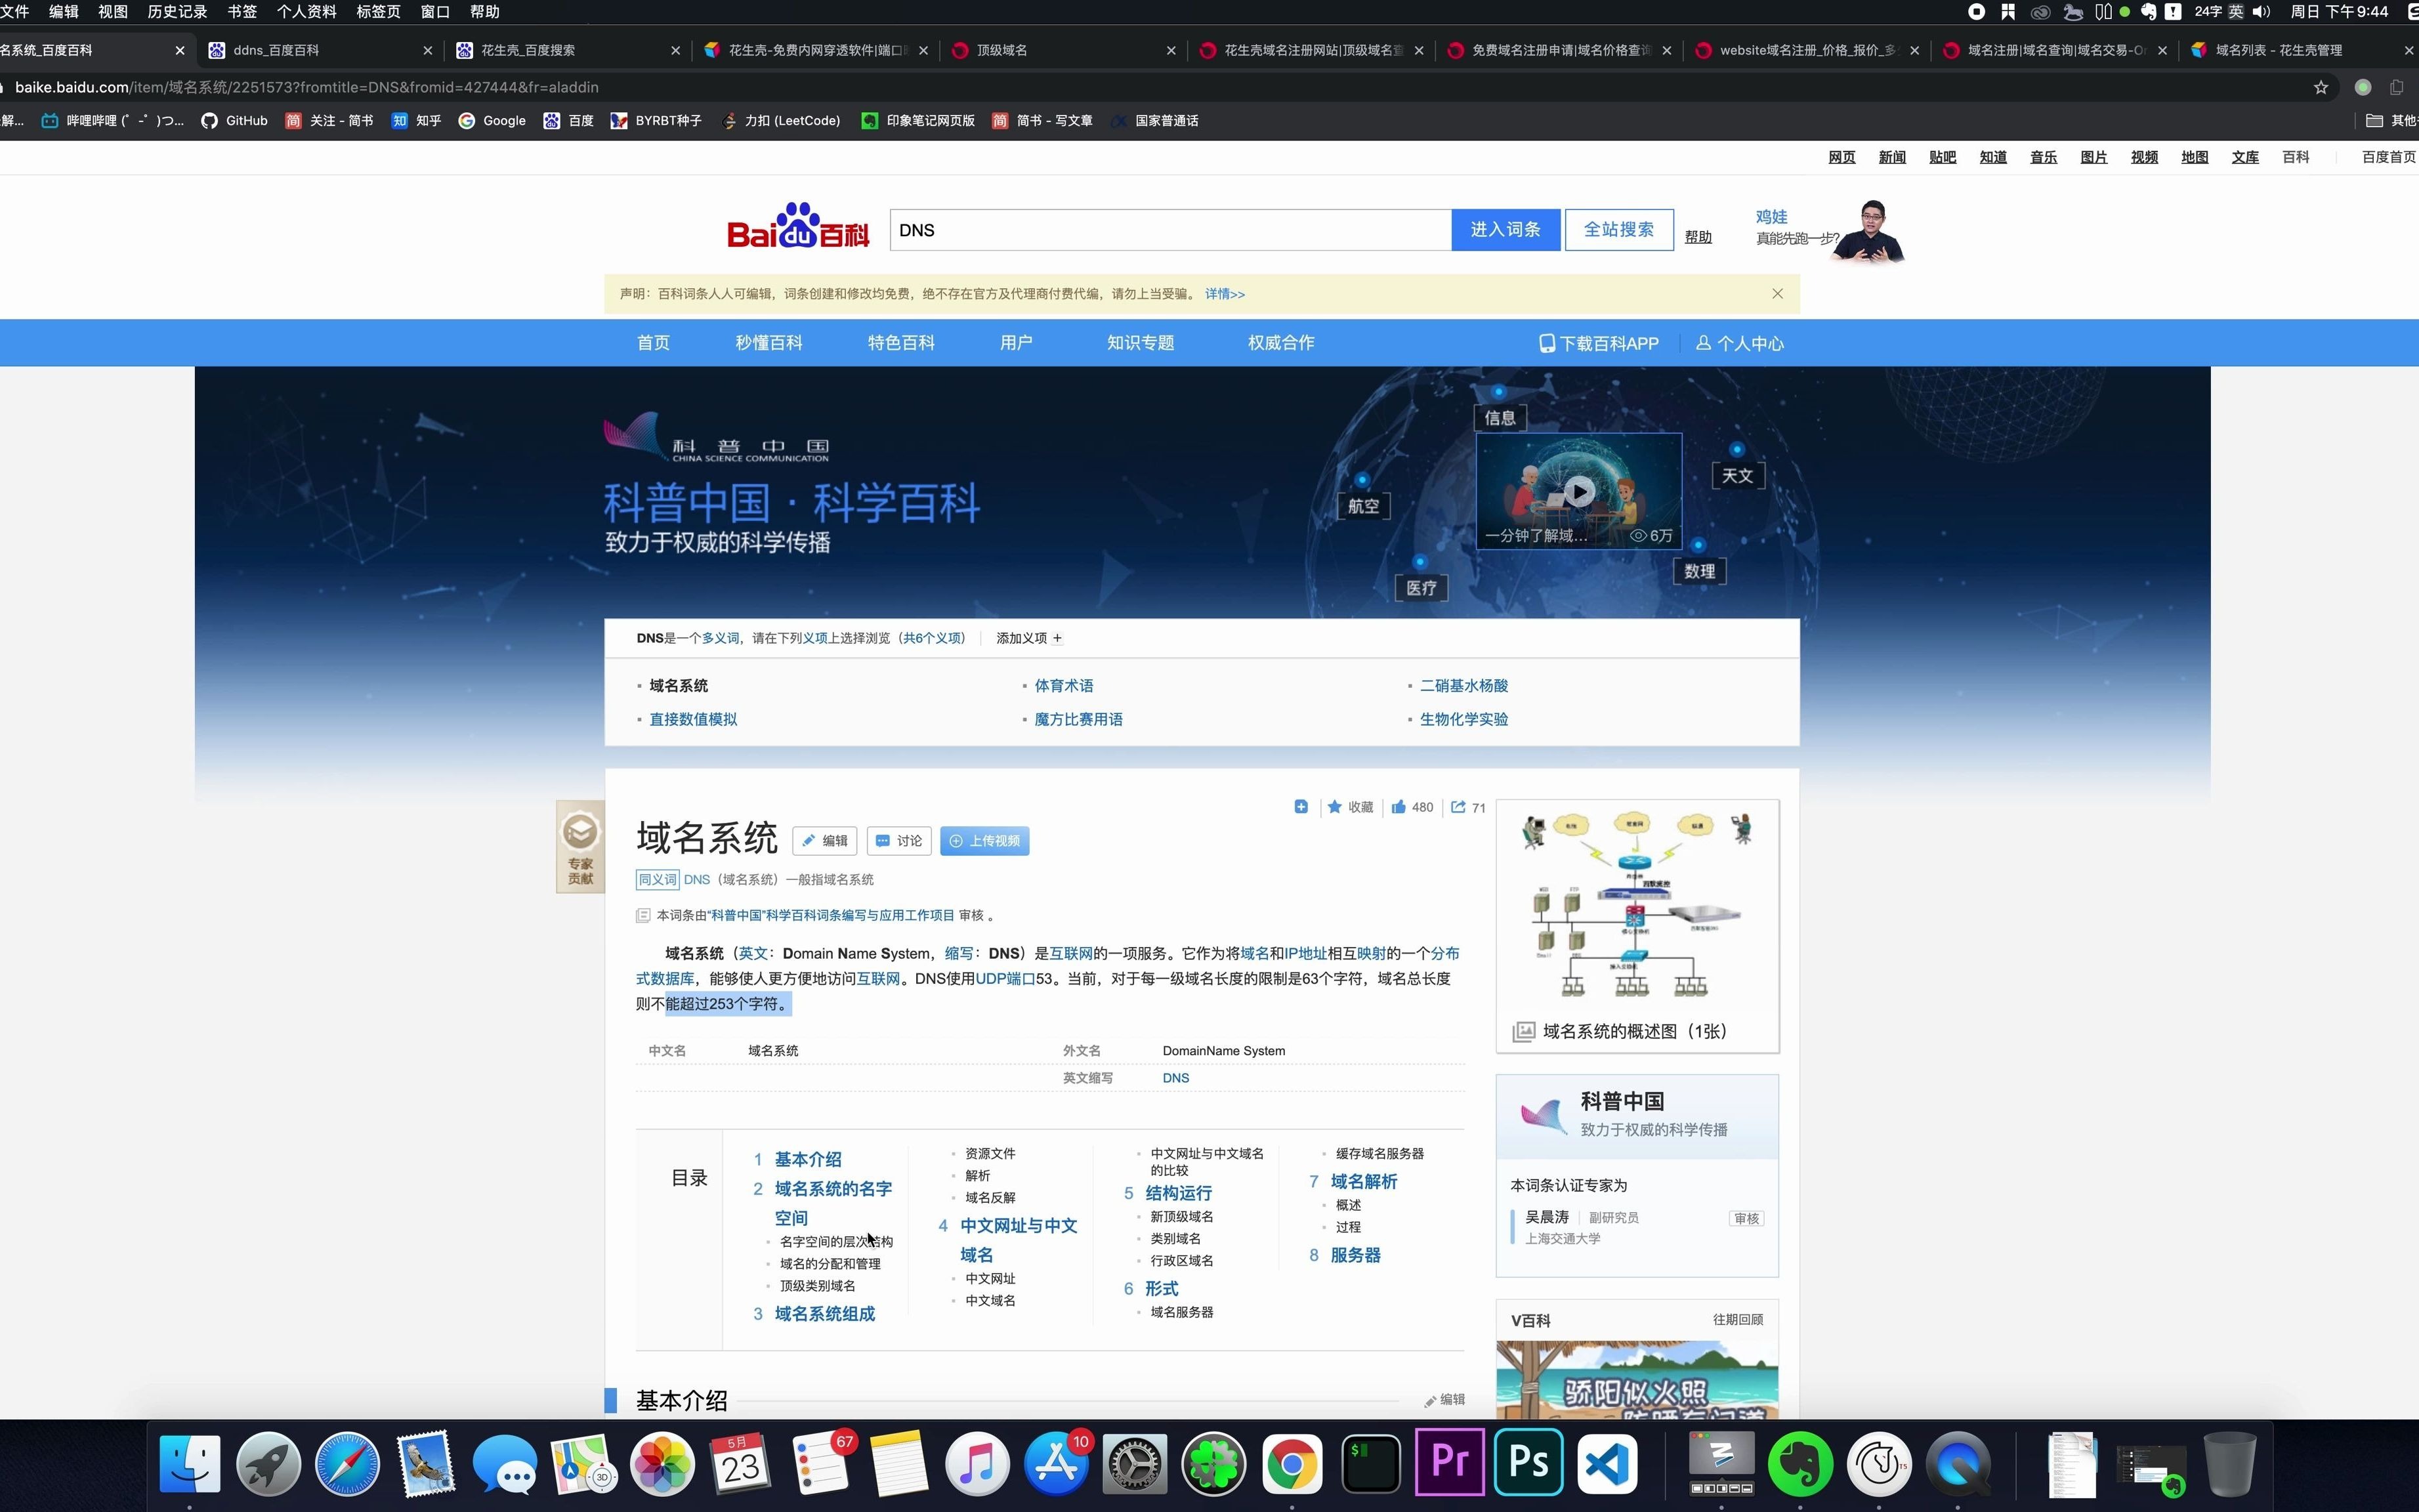Open Maps app in dock
Viewport: 2419px width, 1512px height.
583,1464
